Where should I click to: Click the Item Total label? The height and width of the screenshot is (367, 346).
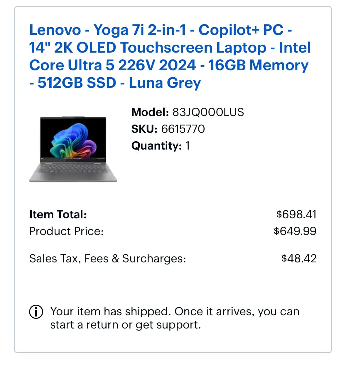pos(58,214)
